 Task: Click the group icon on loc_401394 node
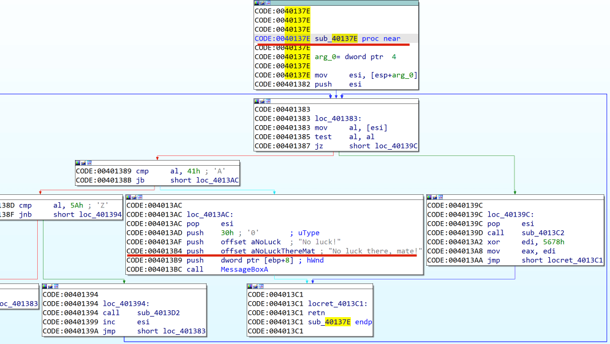56,286
